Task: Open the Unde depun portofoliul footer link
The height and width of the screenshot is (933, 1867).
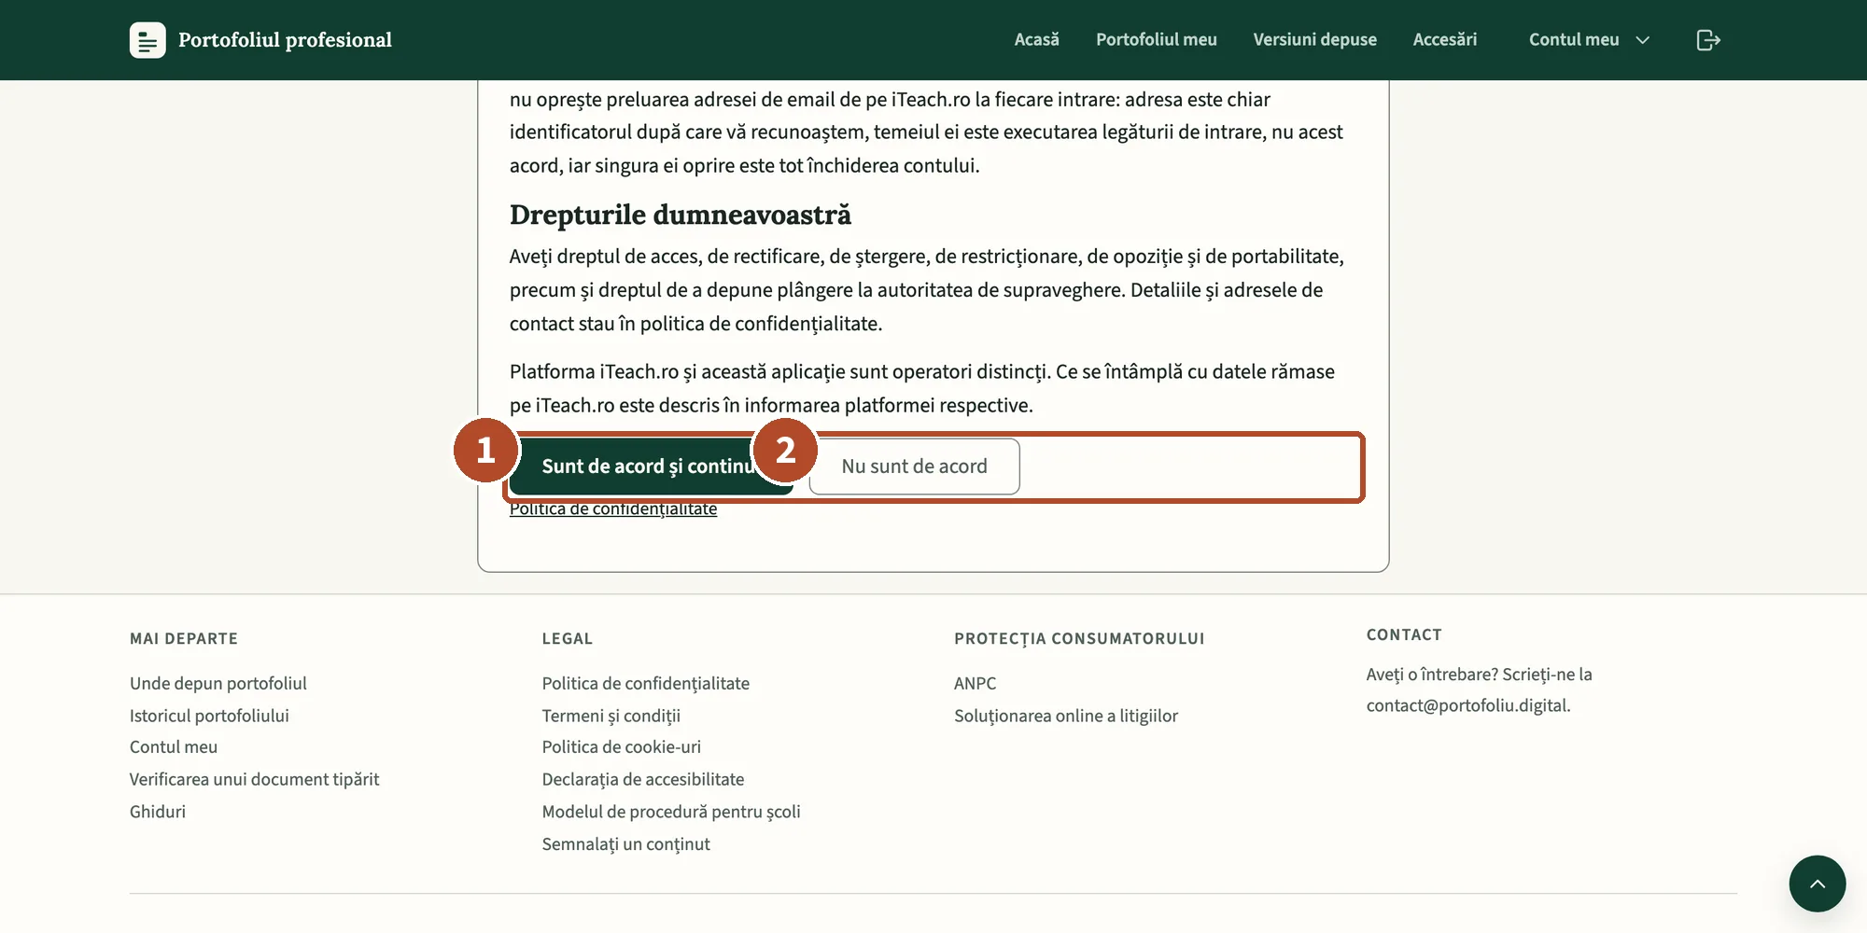Action: pos(218,683)
